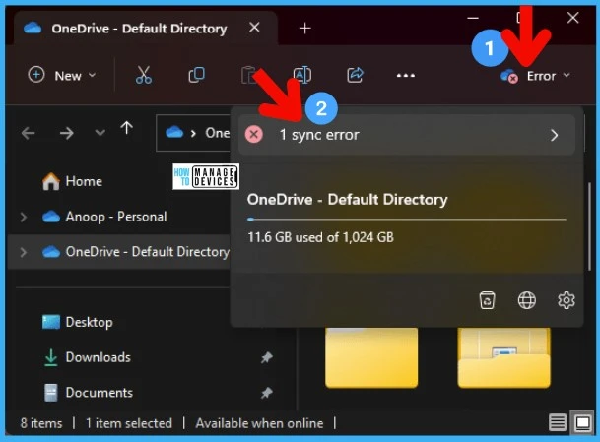Viewport: 600px width, 442px height.
Task: Switch to Large icons view in status bar
Action: [582, 423]
